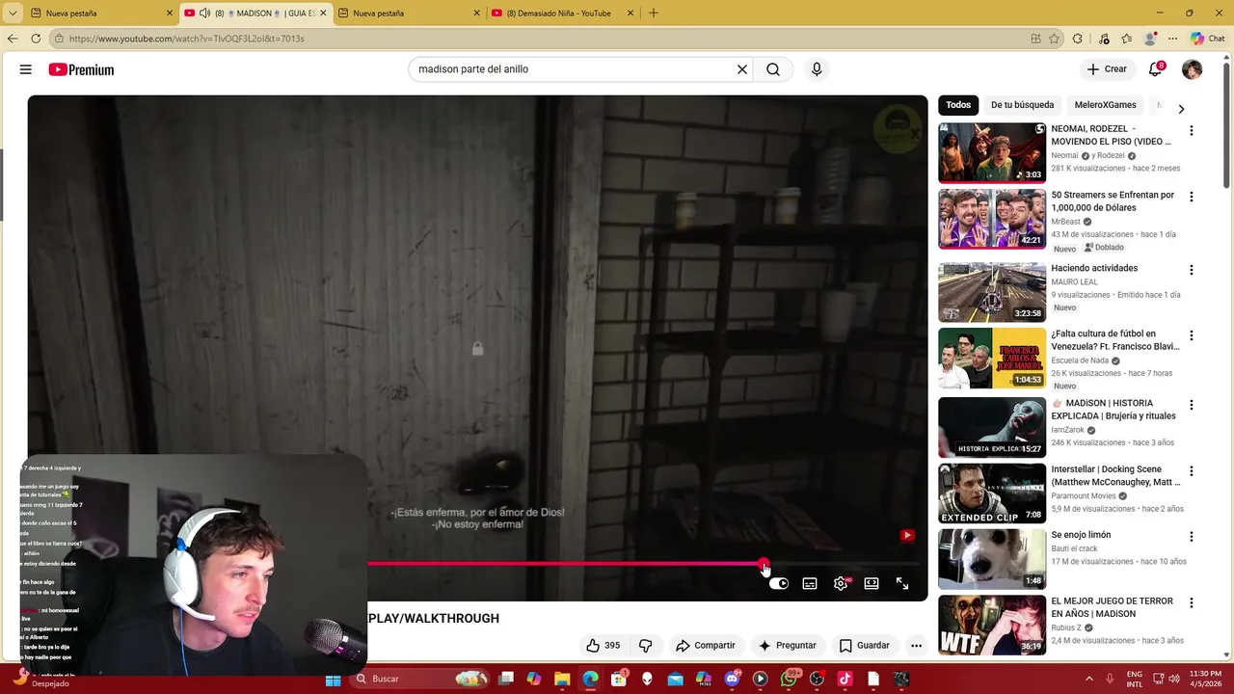Open player settings gear

841,583
